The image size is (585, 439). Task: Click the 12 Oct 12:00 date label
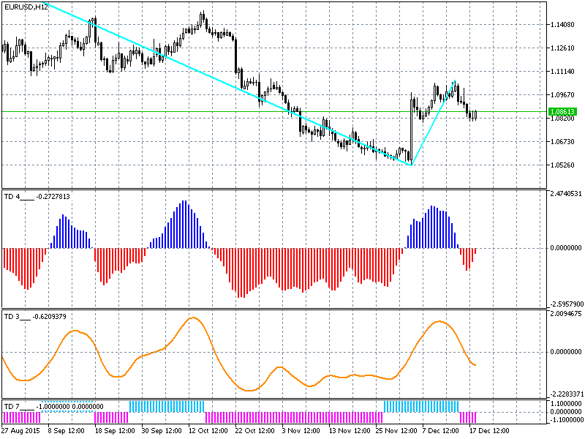[x=208, y=431]
